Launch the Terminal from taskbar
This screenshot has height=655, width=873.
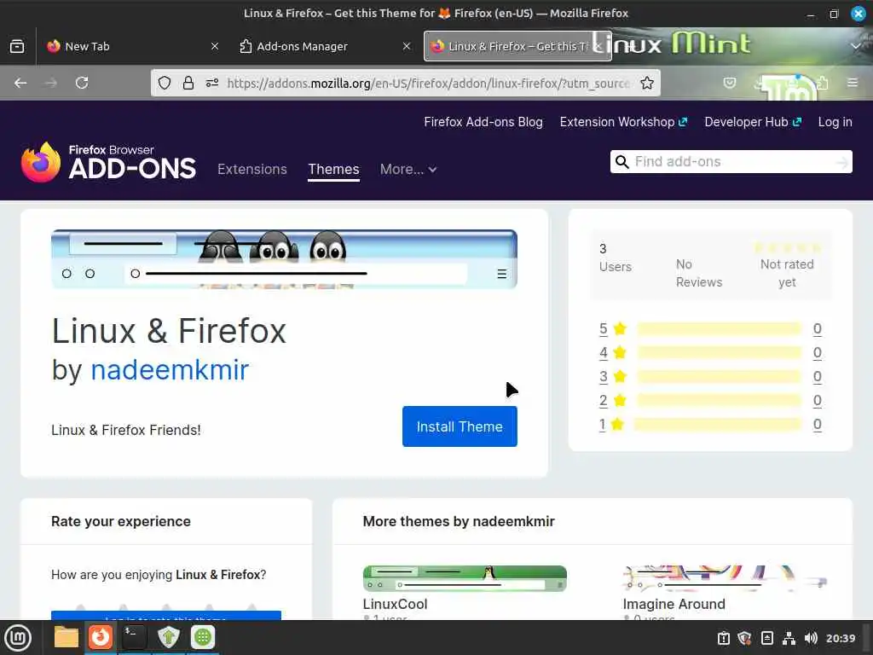click(134, 637)
